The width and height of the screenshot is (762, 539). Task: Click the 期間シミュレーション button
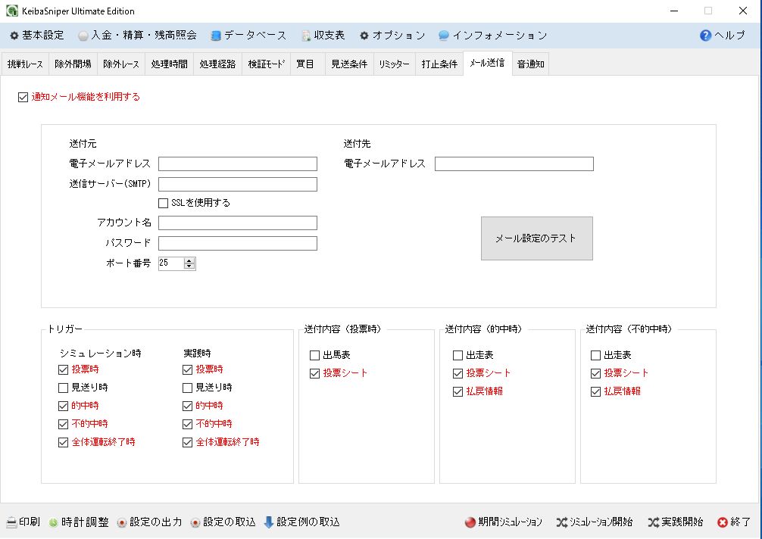tap(504, 522)
